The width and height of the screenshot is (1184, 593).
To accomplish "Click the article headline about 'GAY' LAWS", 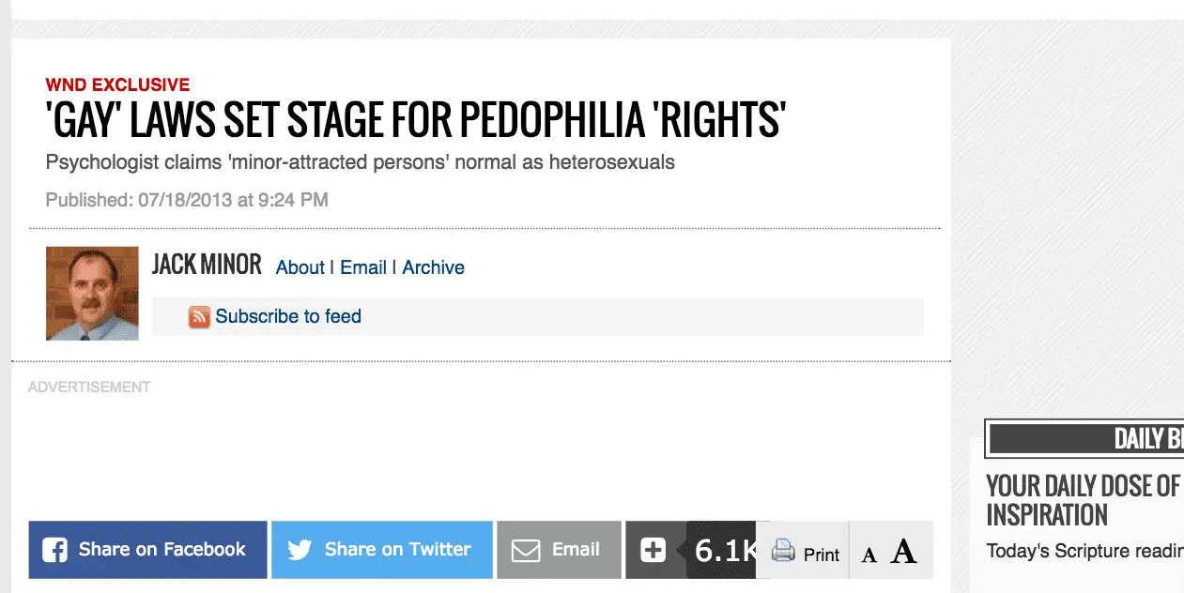I will (x=415, y=120).
